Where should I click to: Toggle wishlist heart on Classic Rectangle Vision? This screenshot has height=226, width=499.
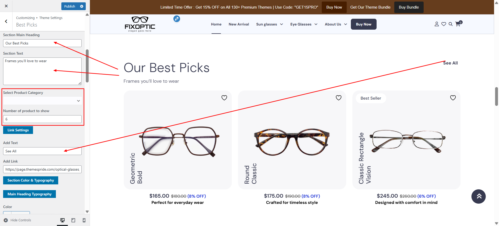(x=453, y=98)
